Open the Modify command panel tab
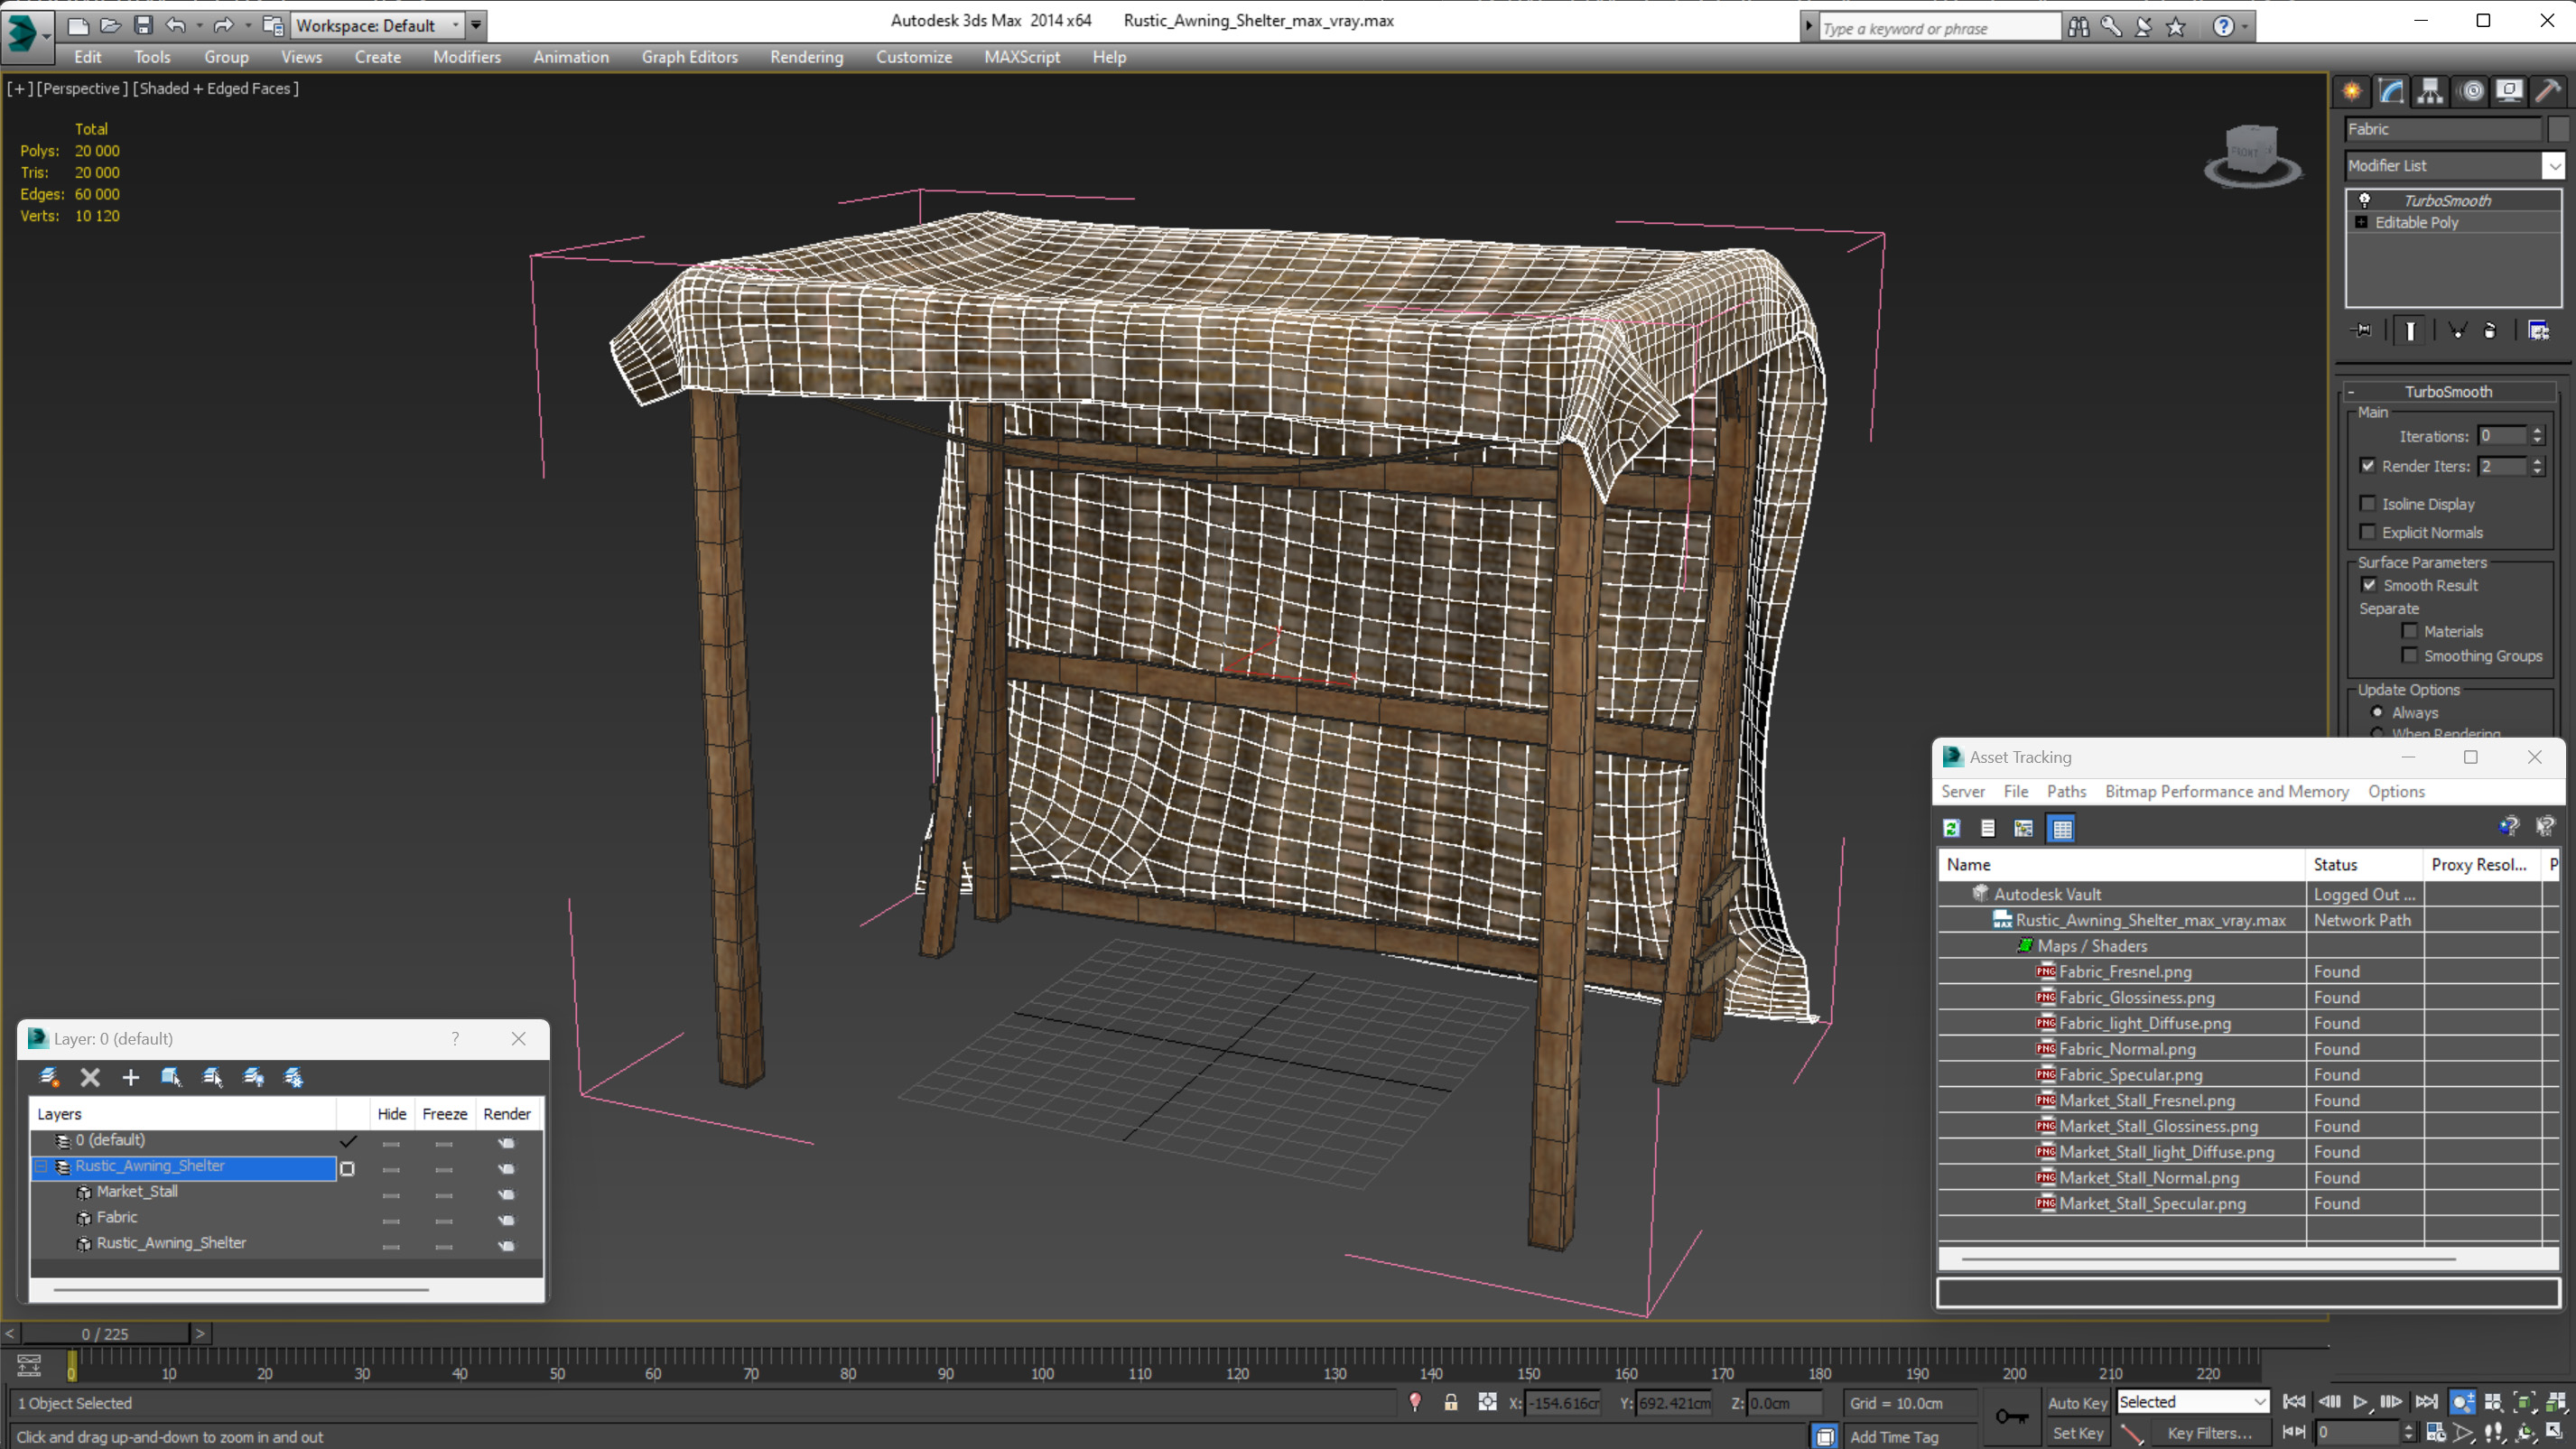2576x1449 pixels. [2391, 91]
